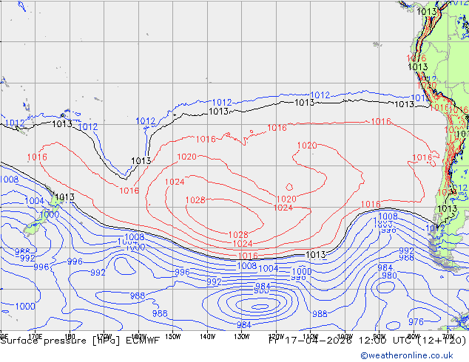This screenshot has width=469, height=362.
Task: Click the 130W longitude label
Action: coord(242,337)
